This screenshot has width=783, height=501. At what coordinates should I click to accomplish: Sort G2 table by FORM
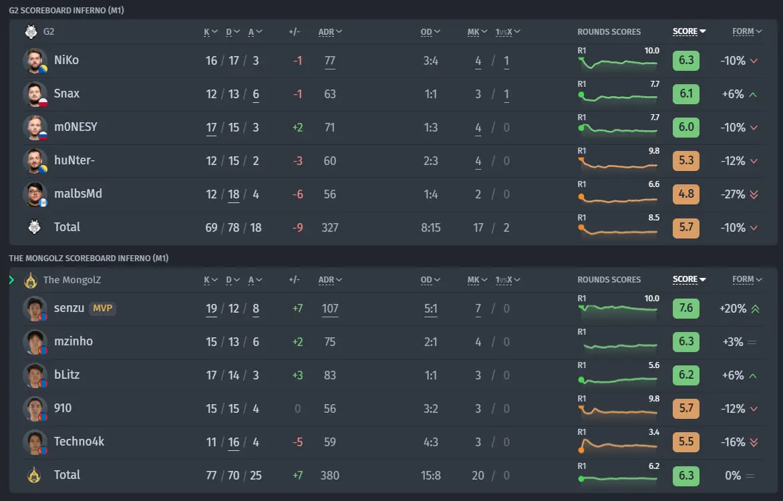pos(747,31)
